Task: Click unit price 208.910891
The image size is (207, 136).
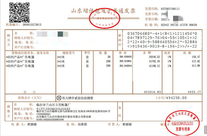Action: click(x=126, y=61)
